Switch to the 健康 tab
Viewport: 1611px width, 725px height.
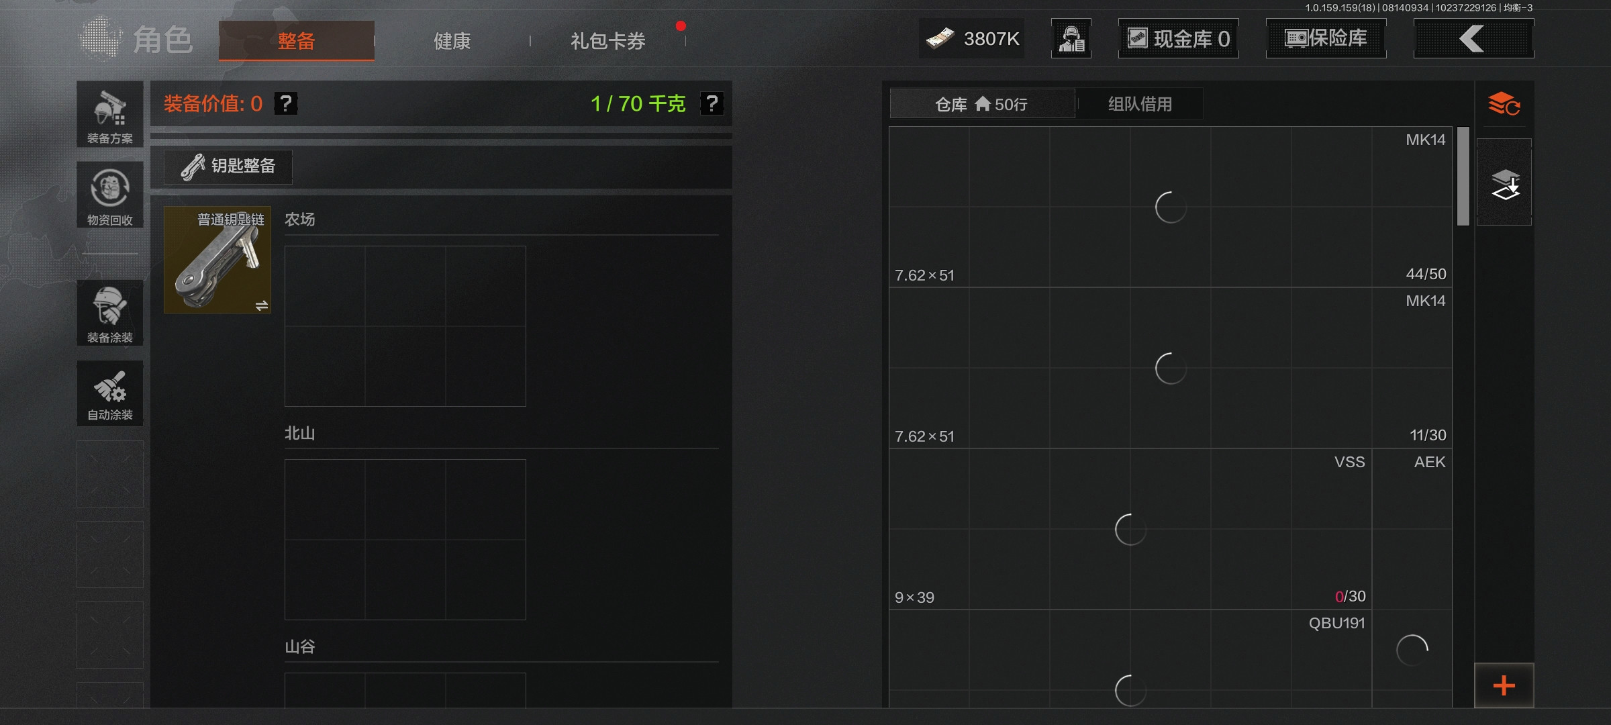tap(452, 41)
